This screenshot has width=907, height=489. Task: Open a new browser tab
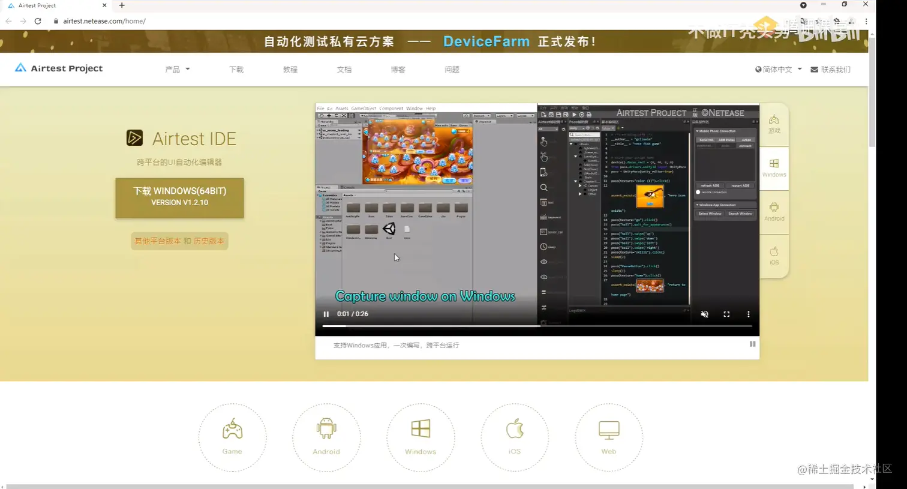pos(122,5)
